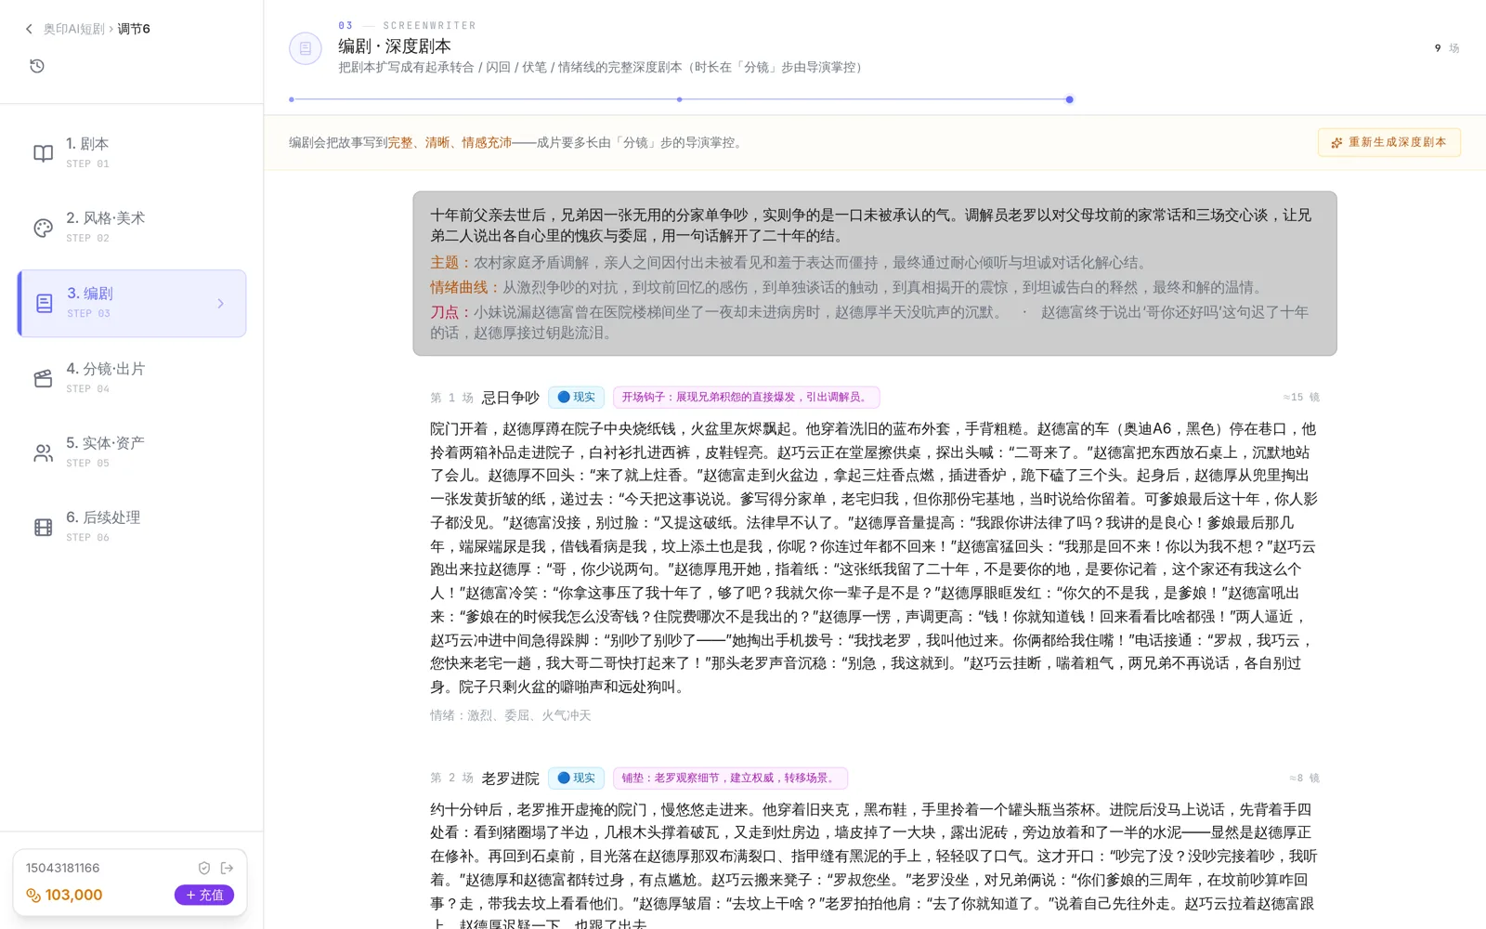Click the 编剧 · 深度剧本 heading
Image resolution: width=1486 pixels, height=929 pixels.
395,46
